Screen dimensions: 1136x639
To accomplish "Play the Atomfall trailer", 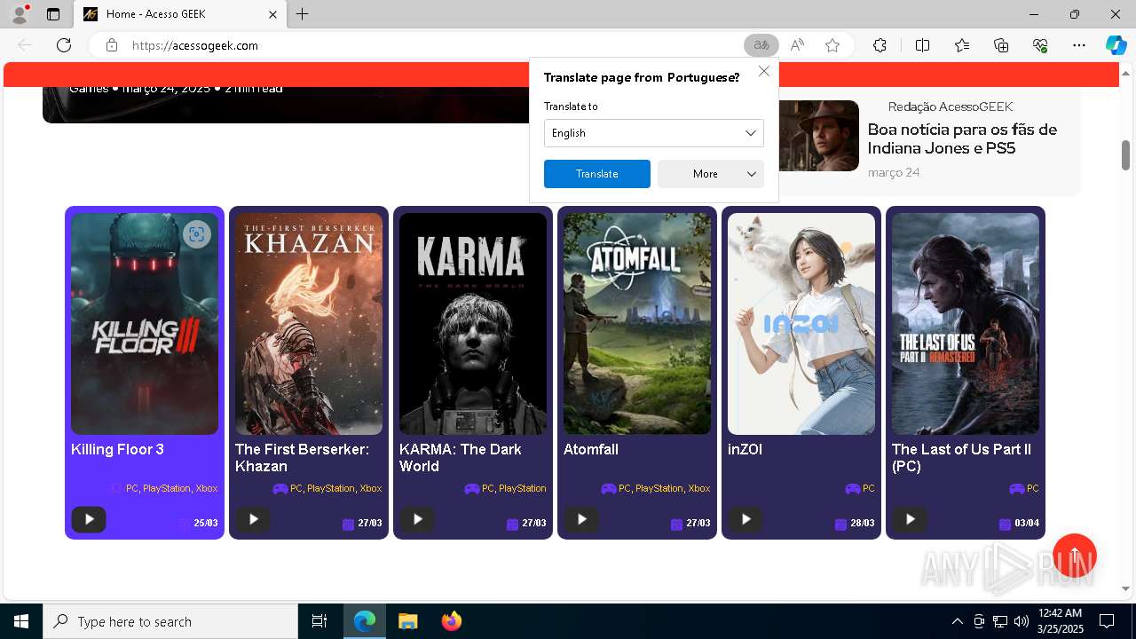I will pos(581,519).
